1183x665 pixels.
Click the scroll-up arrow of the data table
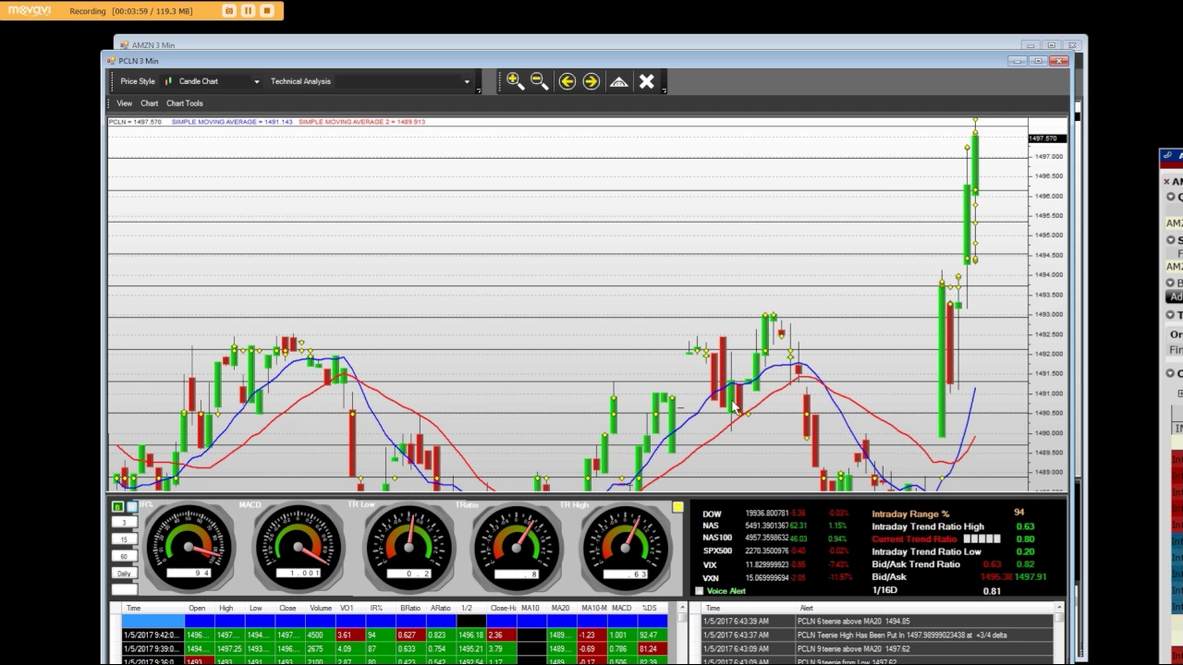[682, 609]
